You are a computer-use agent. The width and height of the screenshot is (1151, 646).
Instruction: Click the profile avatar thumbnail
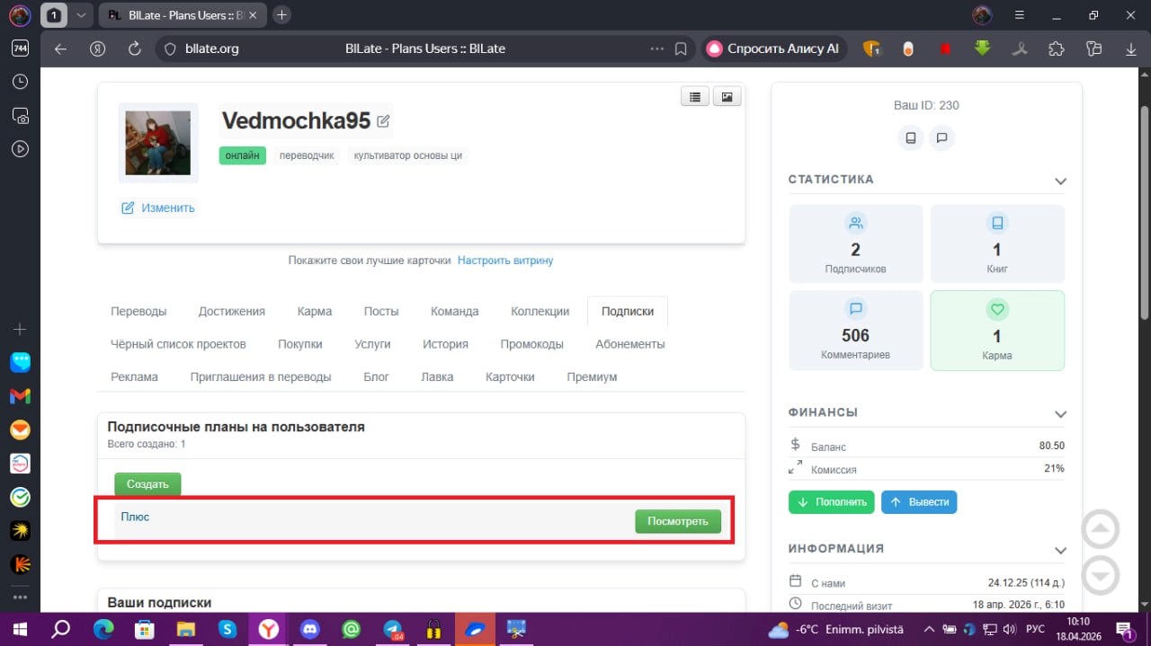158,142
